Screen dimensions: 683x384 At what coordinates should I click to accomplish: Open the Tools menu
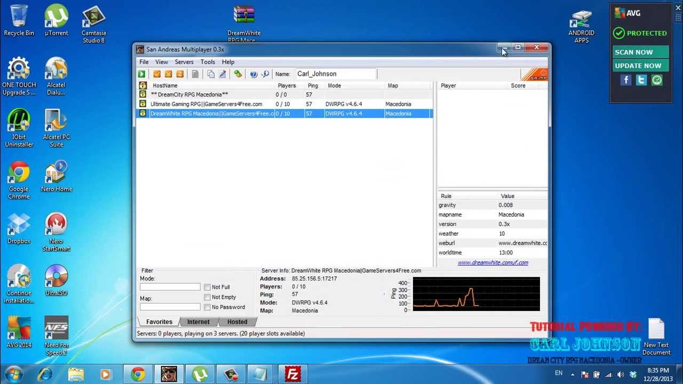(208, 62)
